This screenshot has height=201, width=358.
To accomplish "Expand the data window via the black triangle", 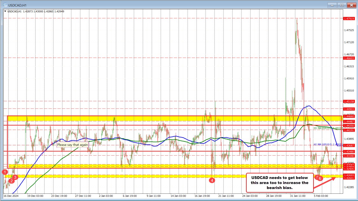I will coord(5,11).
